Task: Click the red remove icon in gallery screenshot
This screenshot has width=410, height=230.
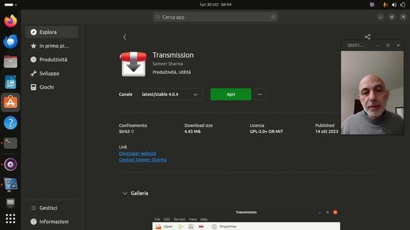Action: (201, 227)
